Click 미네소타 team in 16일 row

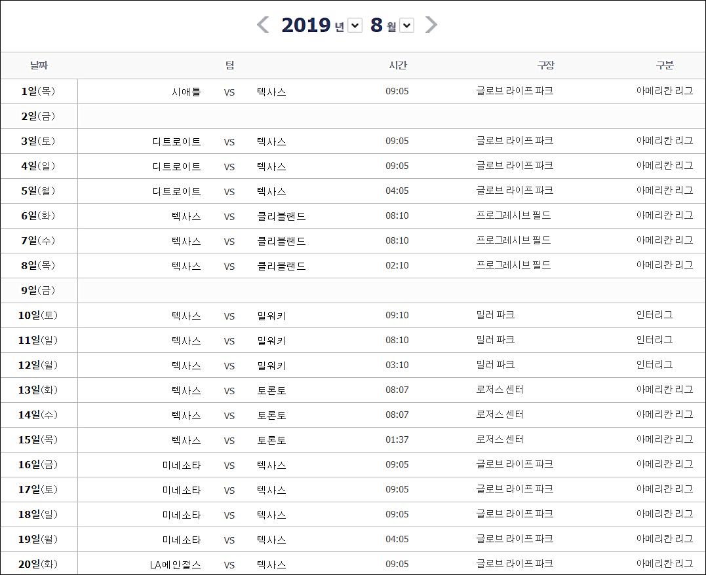[x=182, y=465]
